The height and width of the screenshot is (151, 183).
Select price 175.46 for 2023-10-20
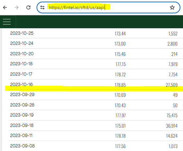(120, 54)
